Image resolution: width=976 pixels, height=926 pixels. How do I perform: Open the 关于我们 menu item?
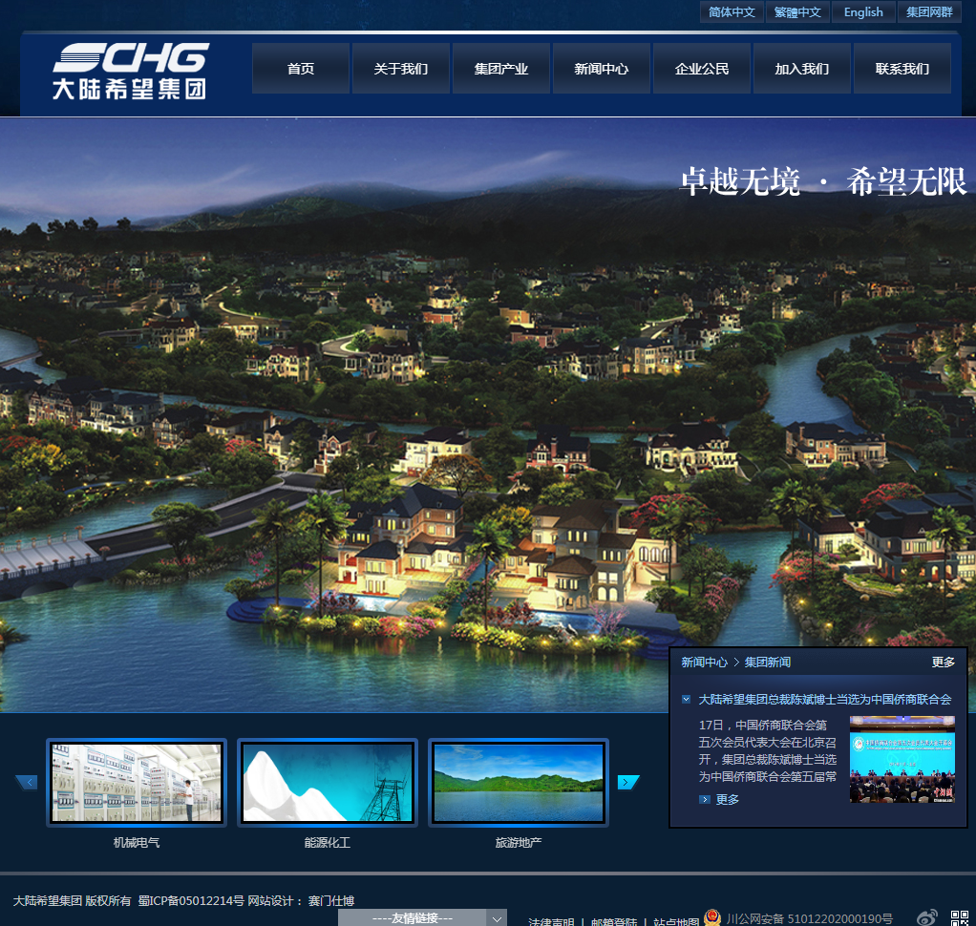click(401, 69)
